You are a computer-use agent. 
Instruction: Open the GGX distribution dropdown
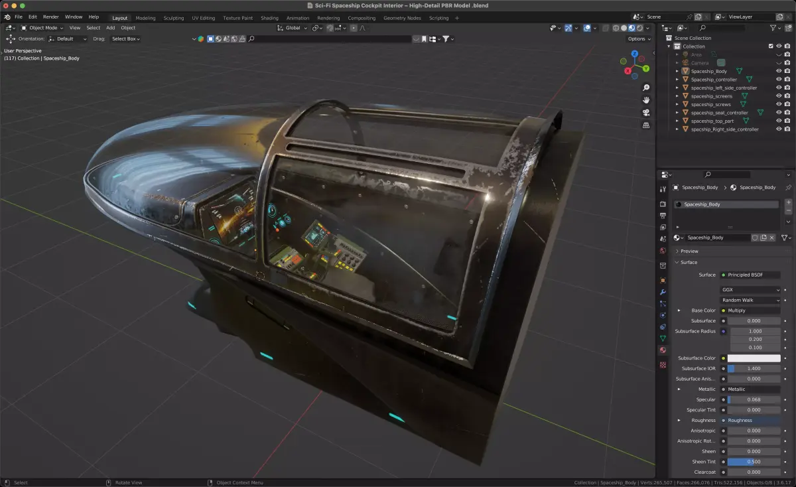[750, 290]
